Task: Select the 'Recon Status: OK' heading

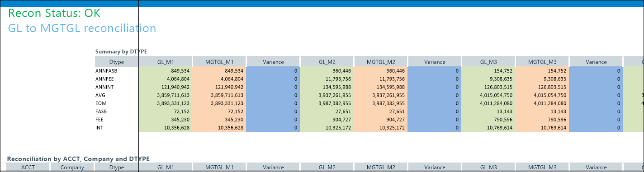Action: 54,14
